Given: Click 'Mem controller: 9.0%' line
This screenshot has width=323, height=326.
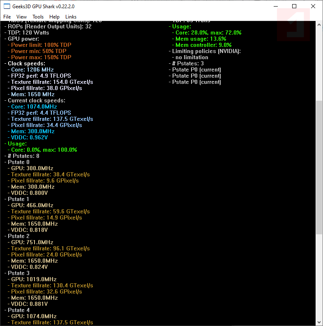Looking at the screenshot, I should click(x=202, y=45).
